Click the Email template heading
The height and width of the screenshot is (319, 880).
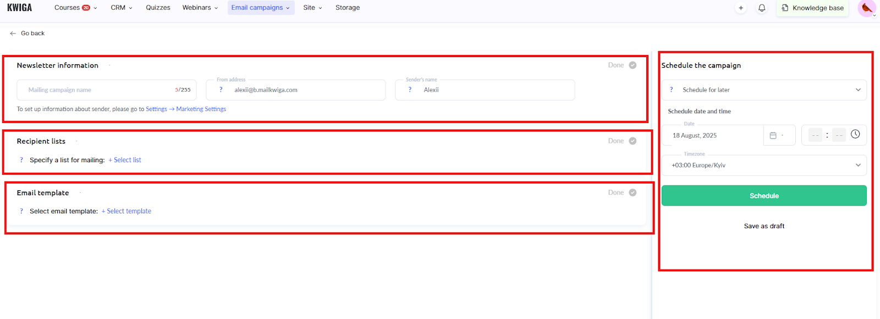click(x=43, y=193)
